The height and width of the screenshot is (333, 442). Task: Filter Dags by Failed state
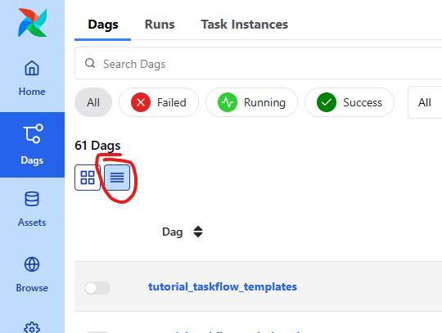(159, 102)
